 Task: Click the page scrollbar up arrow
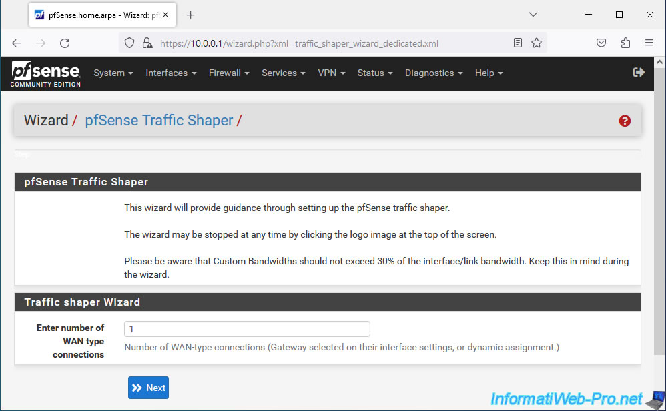point(659,62)
